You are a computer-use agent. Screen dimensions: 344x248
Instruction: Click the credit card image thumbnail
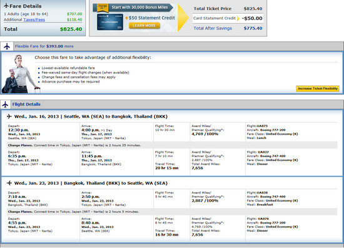[x=110, y=22]
